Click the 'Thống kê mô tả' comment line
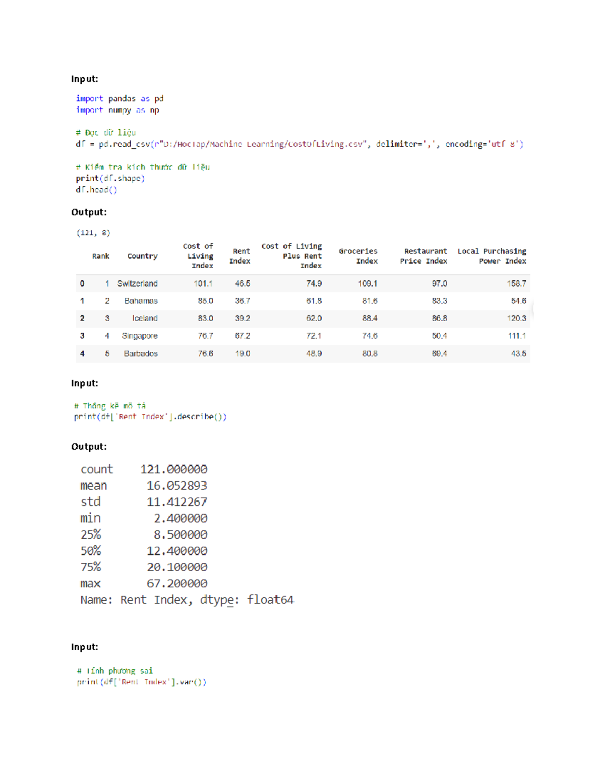This screenshot has width=605, height=784. [x=110, y=406]
